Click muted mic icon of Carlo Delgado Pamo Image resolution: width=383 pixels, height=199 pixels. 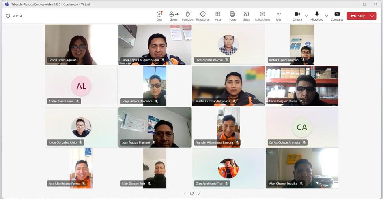pyautogui.click(x=301, y=101)
